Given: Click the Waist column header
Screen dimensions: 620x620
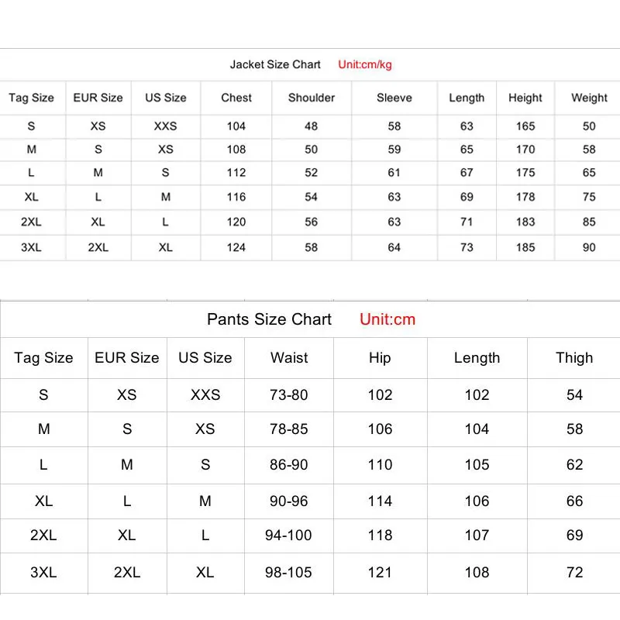Looking at the screenshot, I should coord(289,358).
